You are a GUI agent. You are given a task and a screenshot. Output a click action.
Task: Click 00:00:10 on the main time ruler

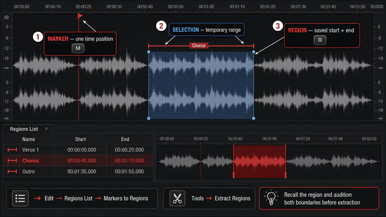pyautogui.click(x=53, y=7)
